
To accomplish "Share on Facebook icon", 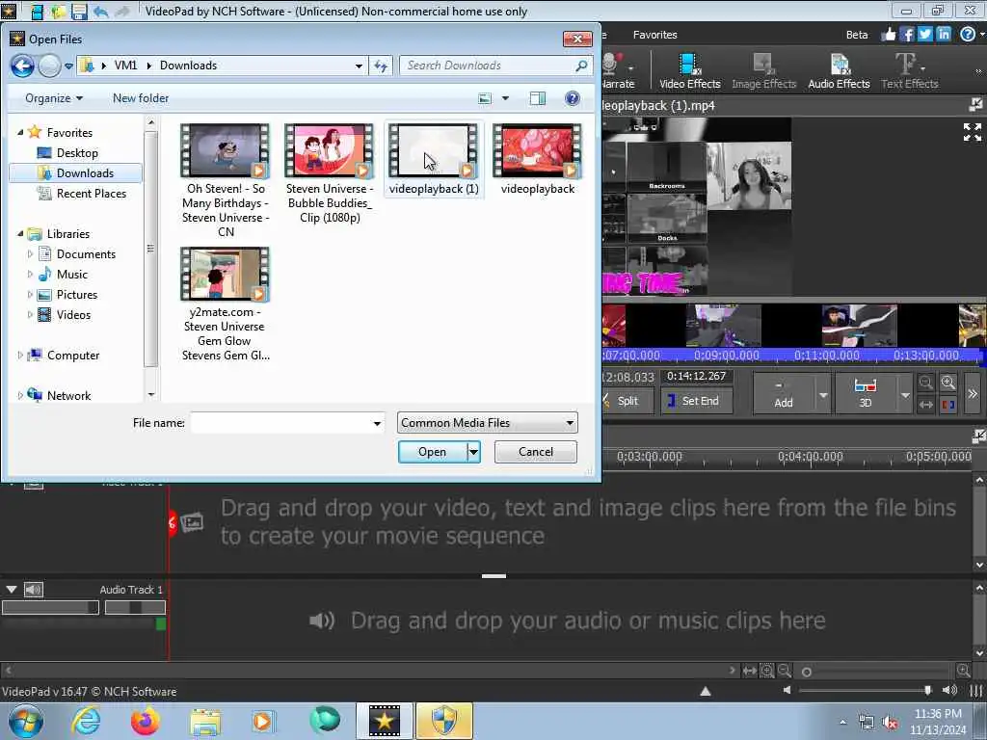I will 906,34.
